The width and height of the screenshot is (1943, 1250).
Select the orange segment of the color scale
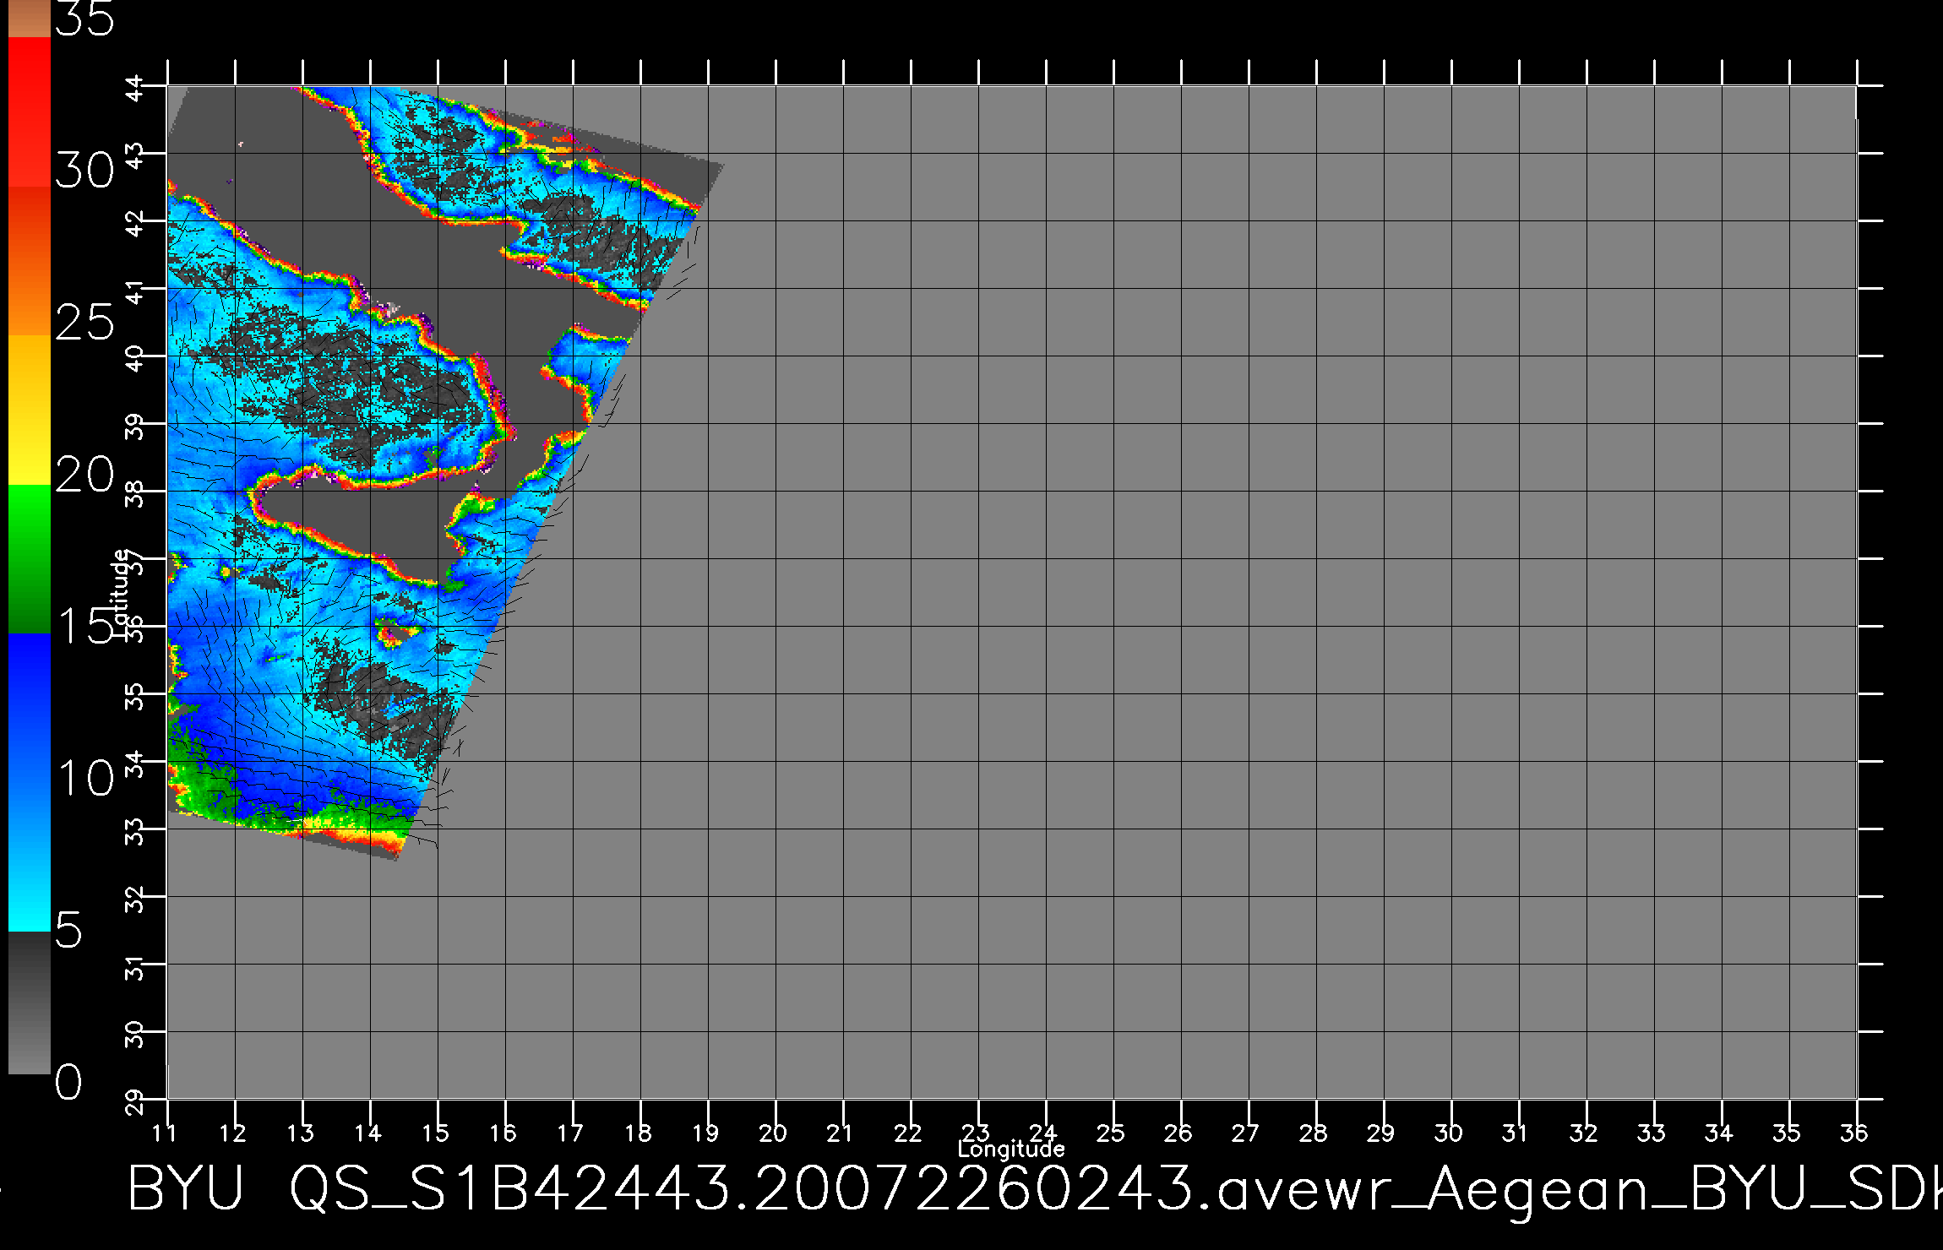[30, 261]
